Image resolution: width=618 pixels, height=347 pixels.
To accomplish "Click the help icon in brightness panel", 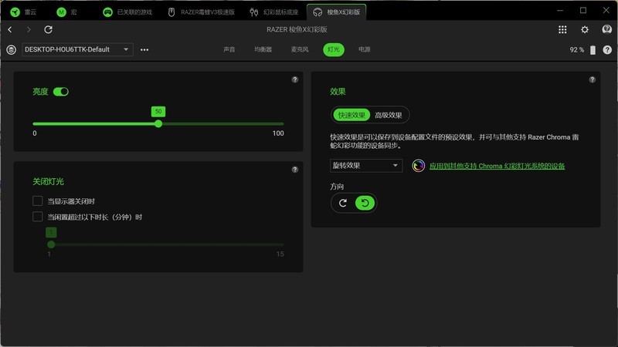I will 295,79.
